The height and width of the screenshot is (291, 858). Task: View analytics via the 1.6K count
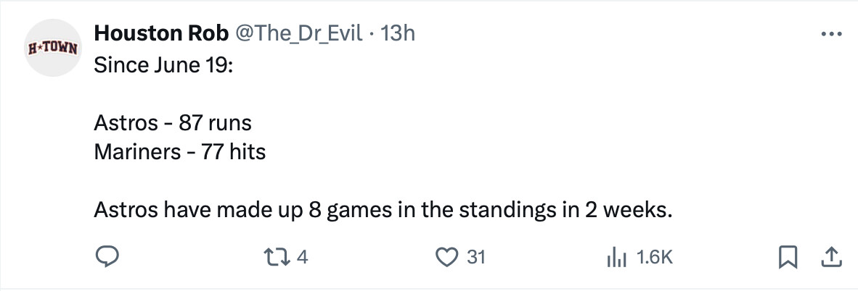655,257
